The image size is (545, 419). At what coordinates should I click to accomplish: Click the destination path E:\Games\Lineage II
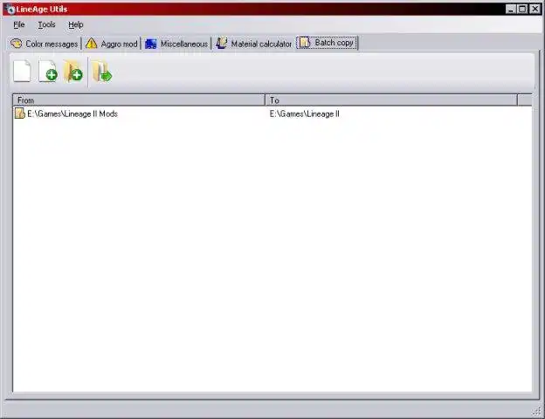(x=305, y=113)
